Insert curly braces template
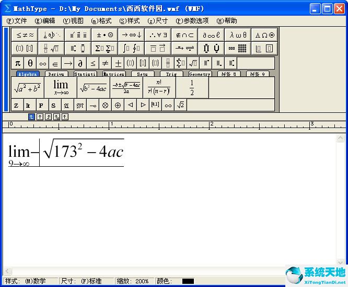Viewport: 348px width, 287px height. click(156, 63)
